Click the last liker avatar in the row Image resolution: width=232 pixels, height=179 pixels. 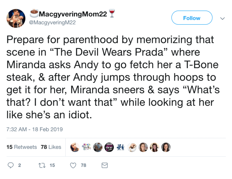point(165,147)
